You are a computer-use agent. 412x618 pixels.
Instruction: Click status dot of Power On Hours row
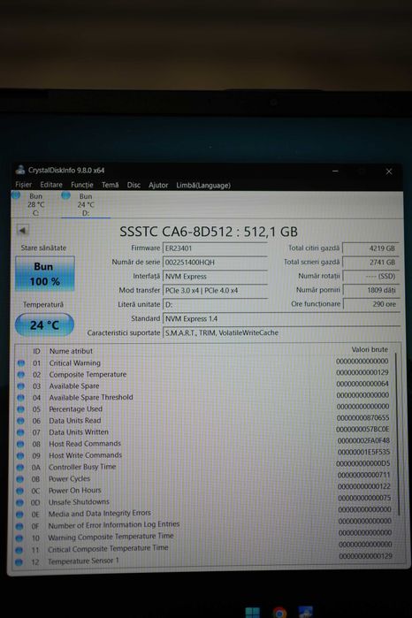[19, 491]
